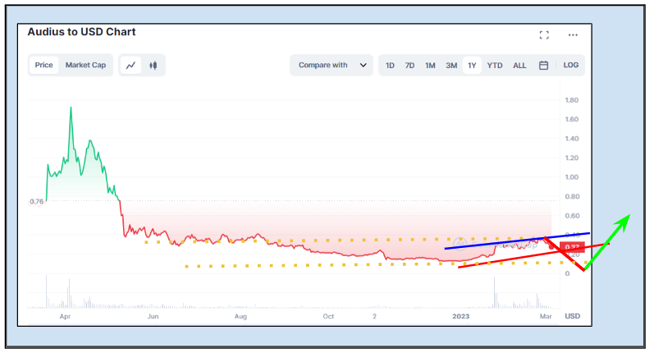Click the 2023 label on time axis
The image size is (654, 353).
pos(461,316)
